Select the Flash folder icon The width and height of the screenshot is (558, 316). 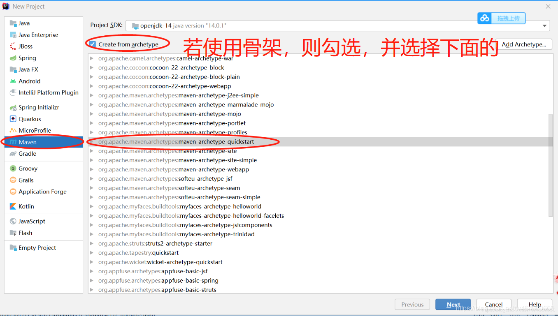(x=13, y=233)
